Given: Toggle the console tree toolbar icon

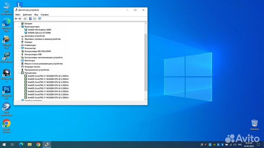Looking at the screenshot, I should (25, 19).
